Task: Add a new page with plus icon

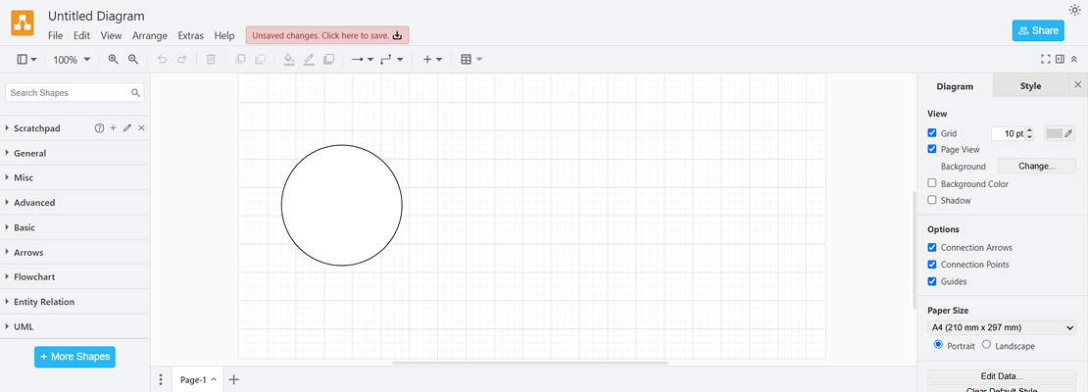Action: [x=233, y=380]
